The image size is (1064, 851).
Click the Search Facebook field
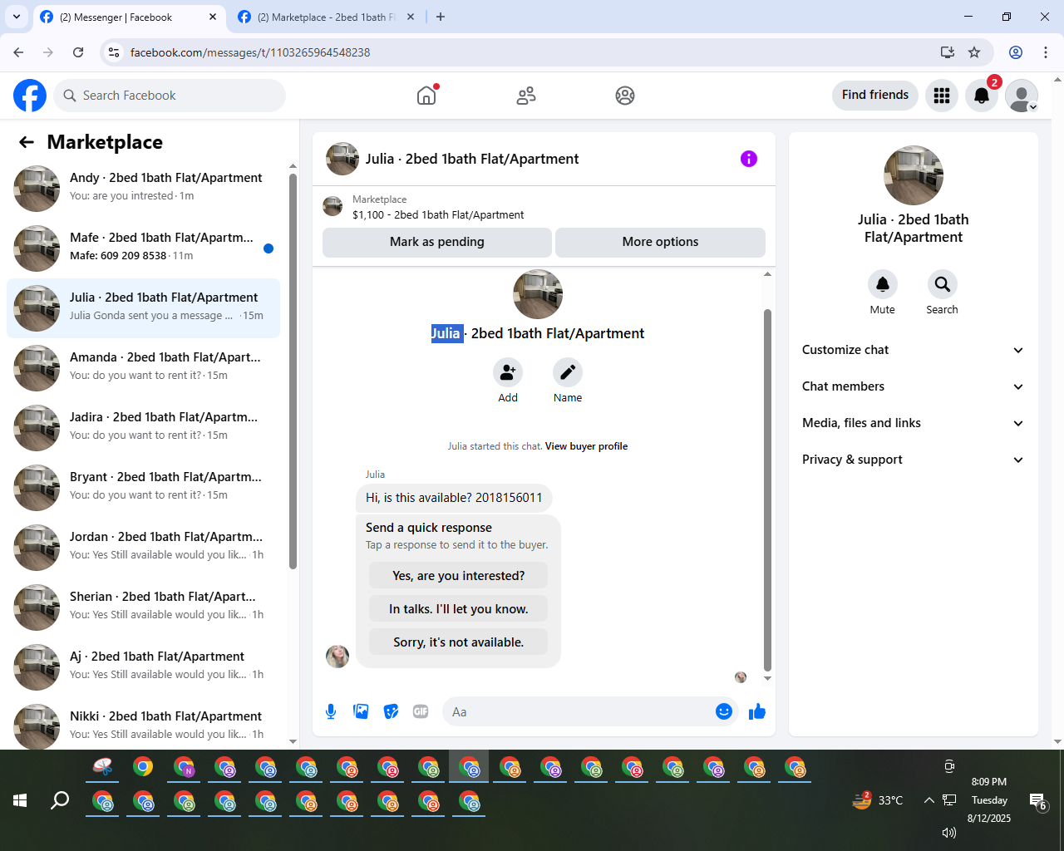(x=170, y=96)
